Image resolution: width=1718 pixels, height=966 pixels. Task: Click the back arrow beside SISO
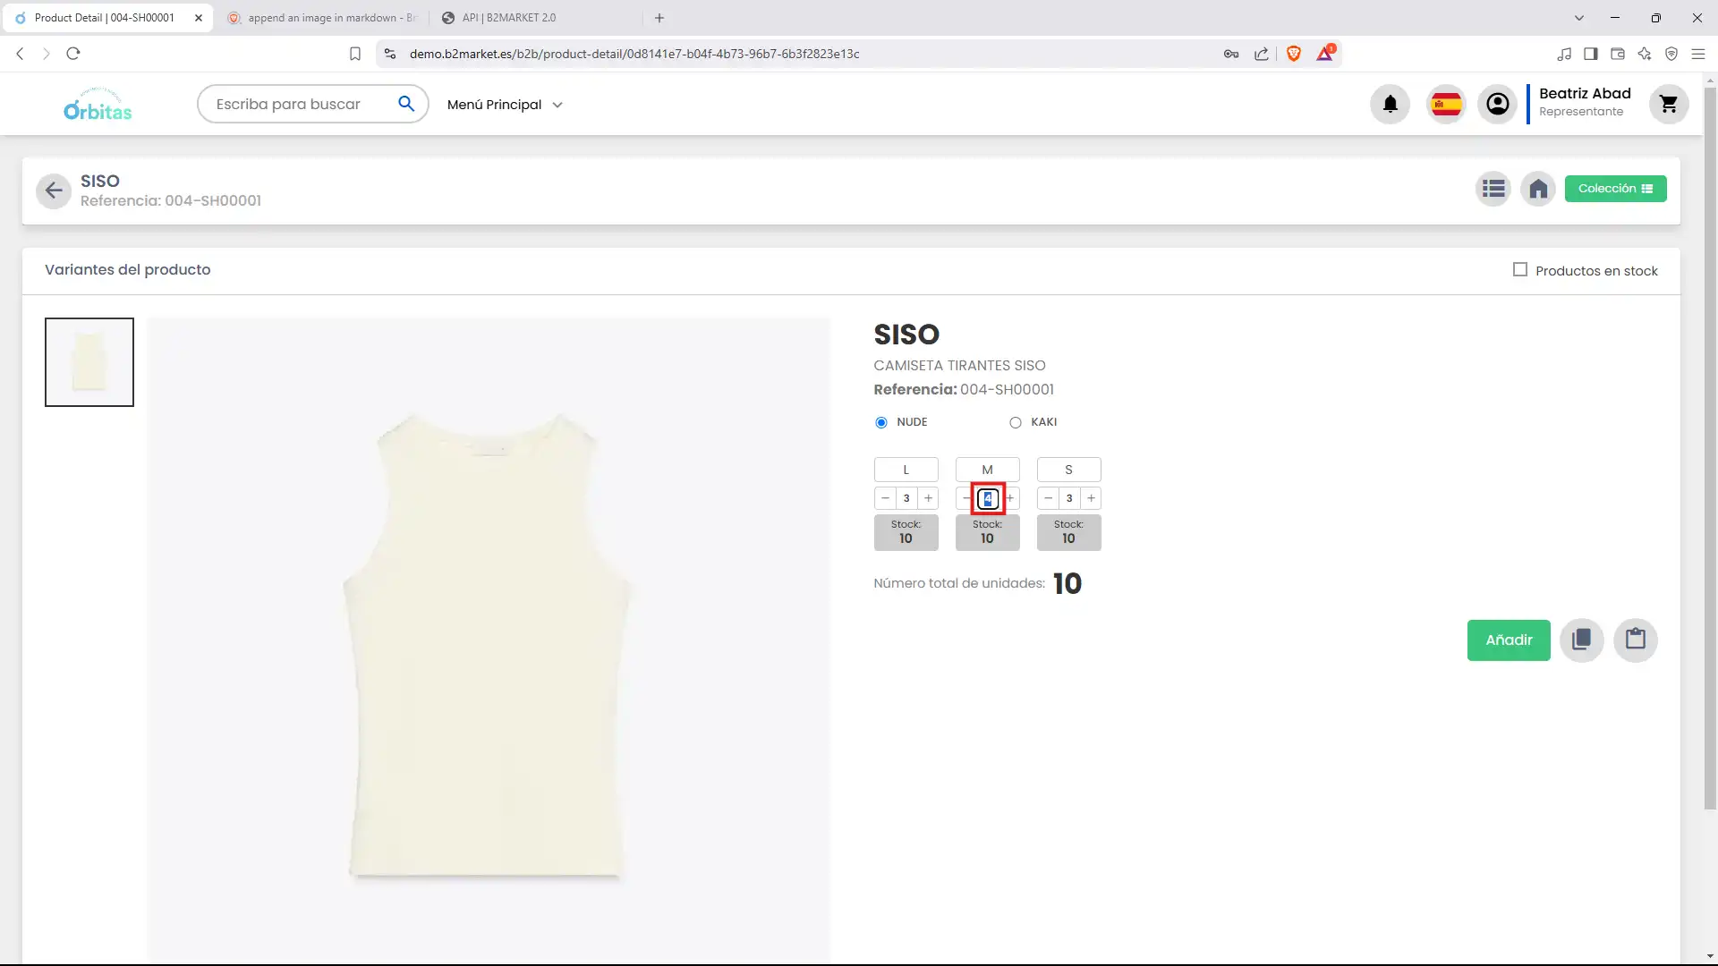[x=54, y=191]
